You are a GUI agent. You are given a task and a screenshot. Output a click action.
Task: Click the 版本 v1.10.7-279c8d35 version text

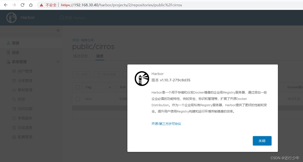click(171, 80)
